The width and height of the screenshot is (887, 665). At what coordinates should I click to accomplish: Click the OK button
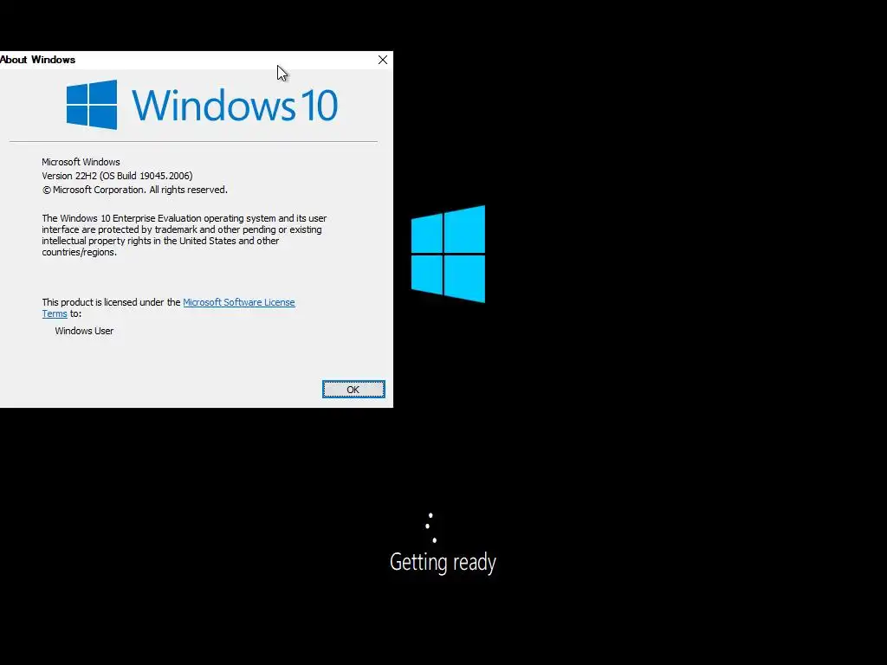point(353,389)
